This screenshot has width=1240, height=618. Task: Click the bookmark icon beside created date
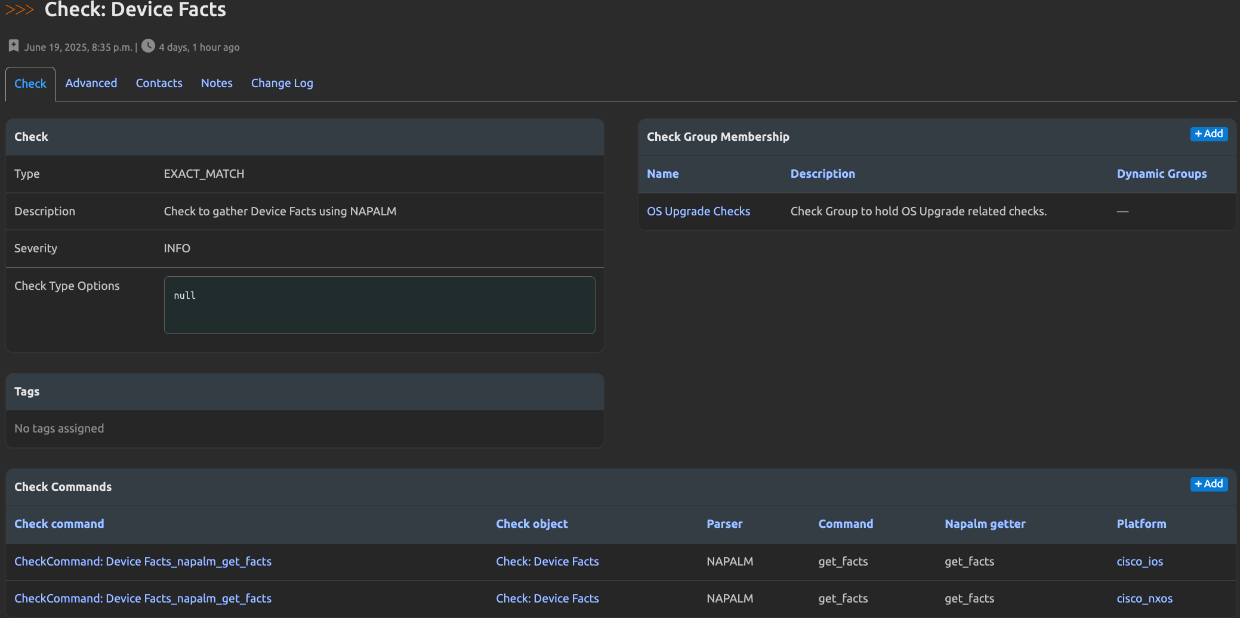point(14,46)
